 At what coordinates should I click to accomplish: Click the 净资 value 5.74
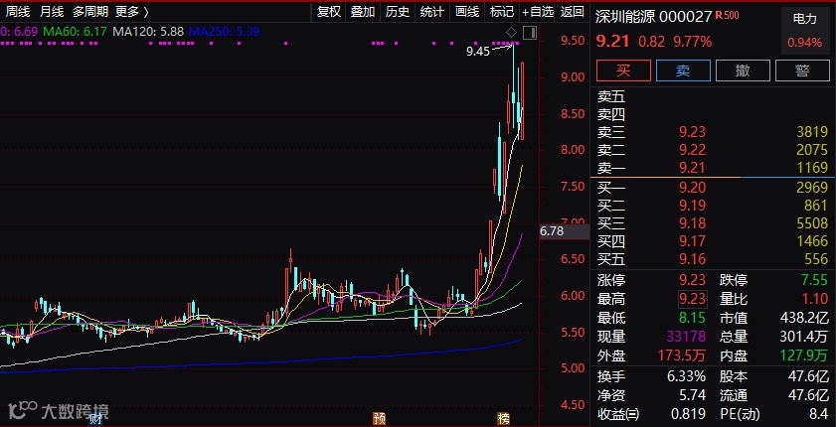tap(693, 395)
